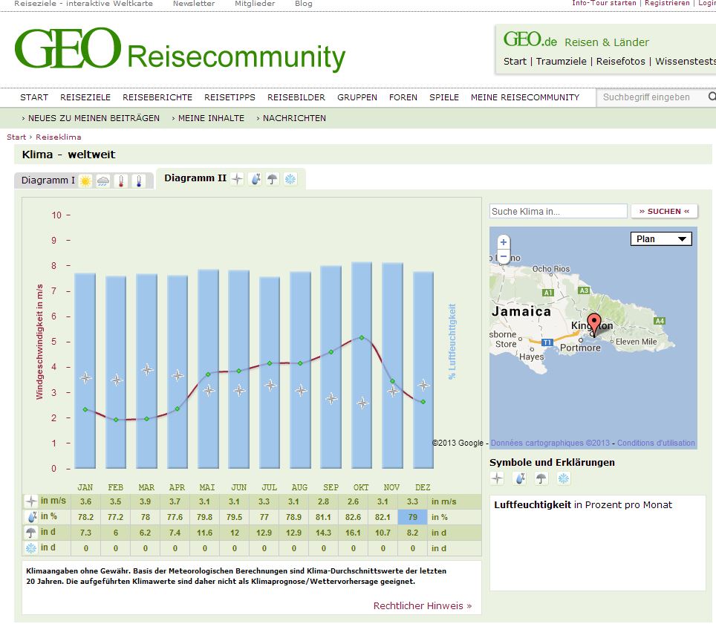Image resolution: width=716 pixels, height=624 pixels.
Task: Click the snowflake icon in legend
Action: click(564, 478)
